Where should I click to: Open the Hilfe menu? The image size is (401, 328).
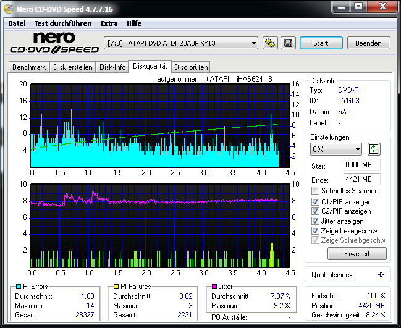tap(134, 23)
